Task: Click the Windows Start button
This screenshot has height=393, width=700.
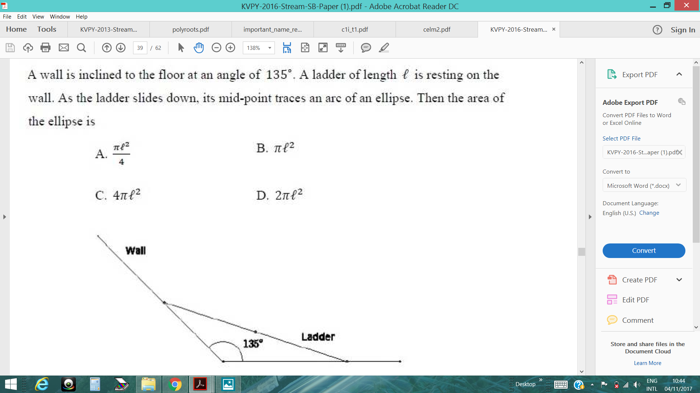Action: (11, 384)
